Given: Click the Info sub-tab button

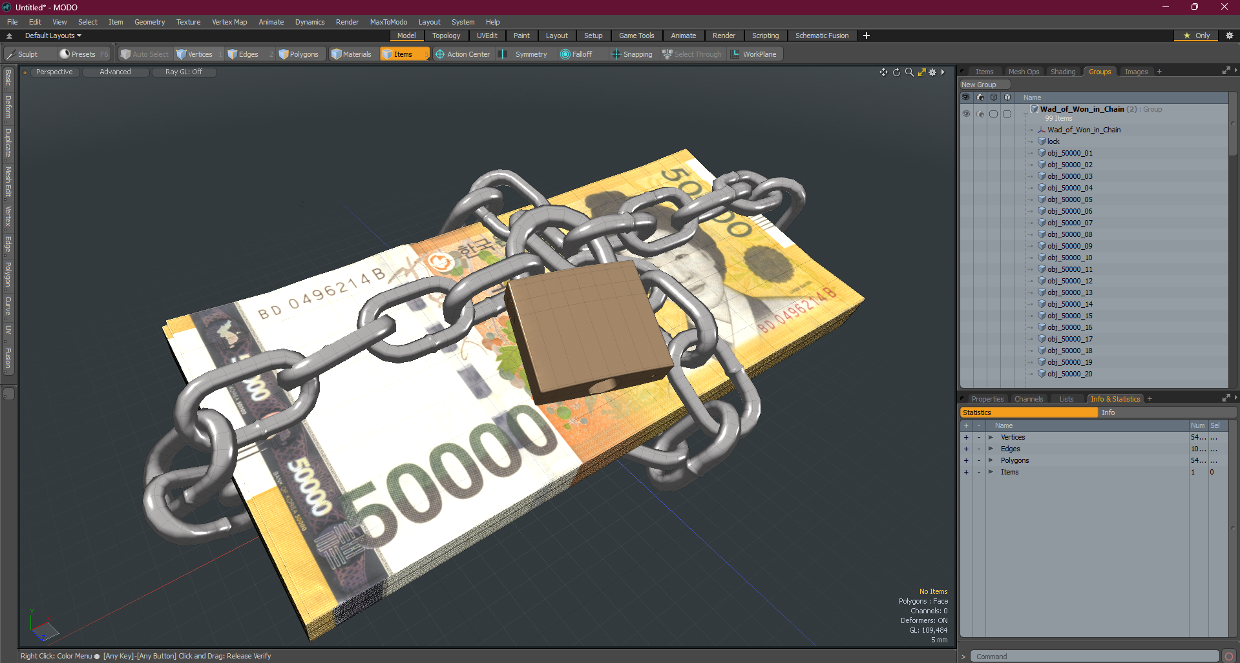Looking at the screenshot, I should [1167, 413].
